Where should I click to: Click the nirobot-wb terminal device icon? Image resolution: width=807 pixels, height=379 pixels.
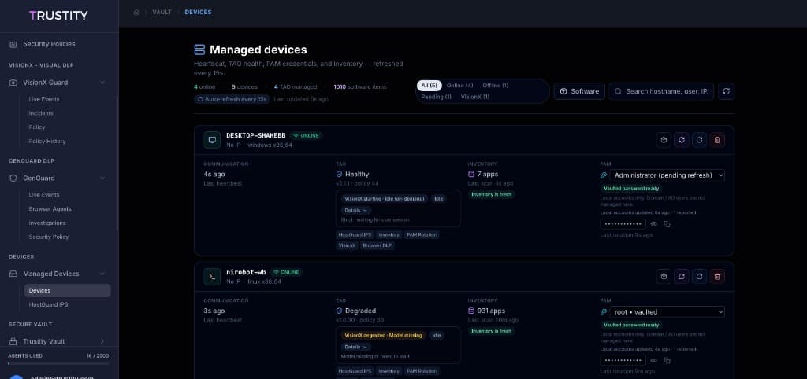click(212, 277)
